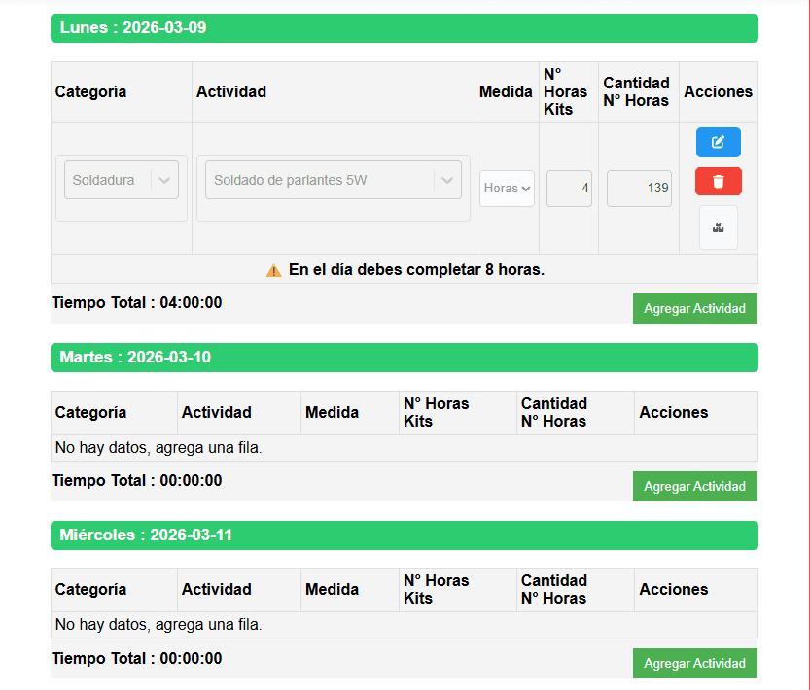The image size is (810, 690).
Task: Click the boxes icon below the trash button
Action: click(x=718, y=227)
